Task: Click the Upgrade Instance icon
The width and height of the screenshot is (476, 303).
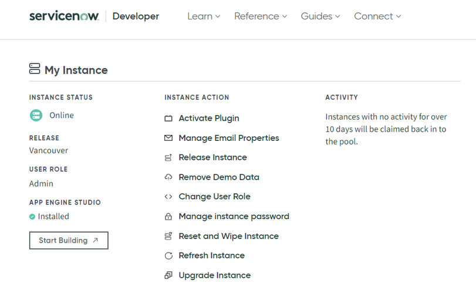Action: 168,275
